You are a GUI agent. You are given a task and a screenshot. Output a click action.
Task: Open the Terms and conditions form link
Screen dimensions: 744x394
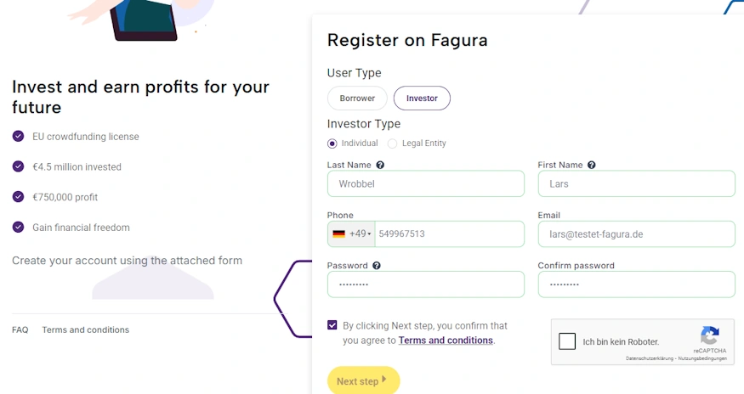446,341
